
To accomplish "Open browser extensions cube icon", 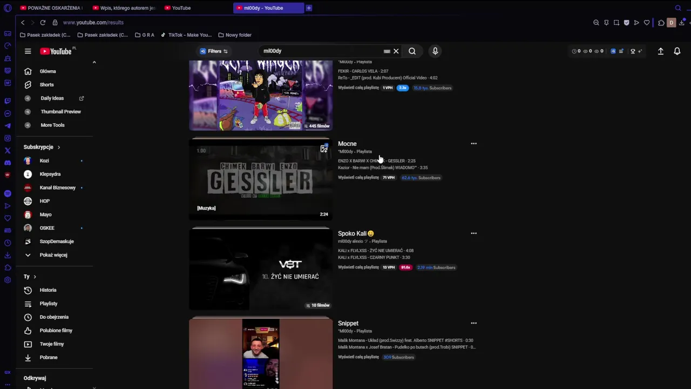I will (x=661, y=23).
